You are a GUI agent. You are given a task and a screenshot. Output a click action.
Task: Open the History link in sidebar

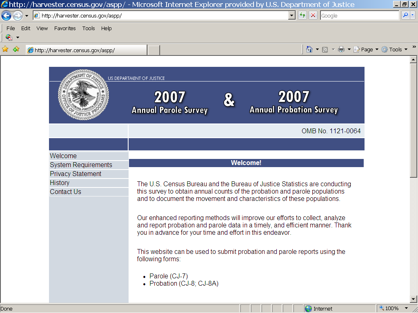point(60,183)
